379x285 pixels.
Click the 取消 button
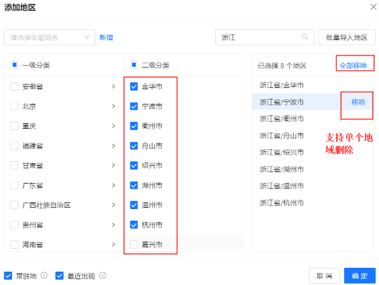[x=324, y=276]
